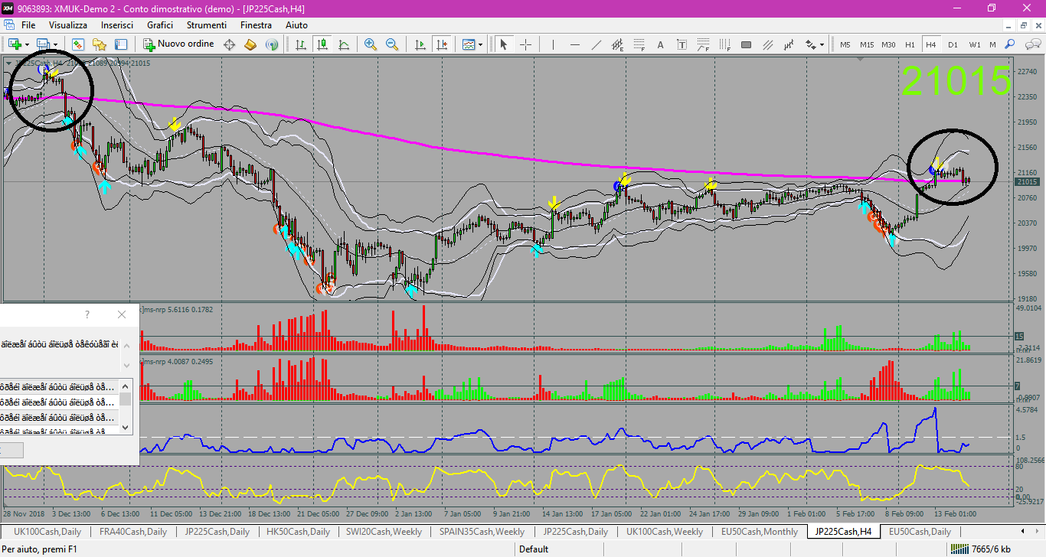Open the Visualizza menu
Image resolution: width=1046 pixels, height=557 pixels.
(x=68, y=25)
